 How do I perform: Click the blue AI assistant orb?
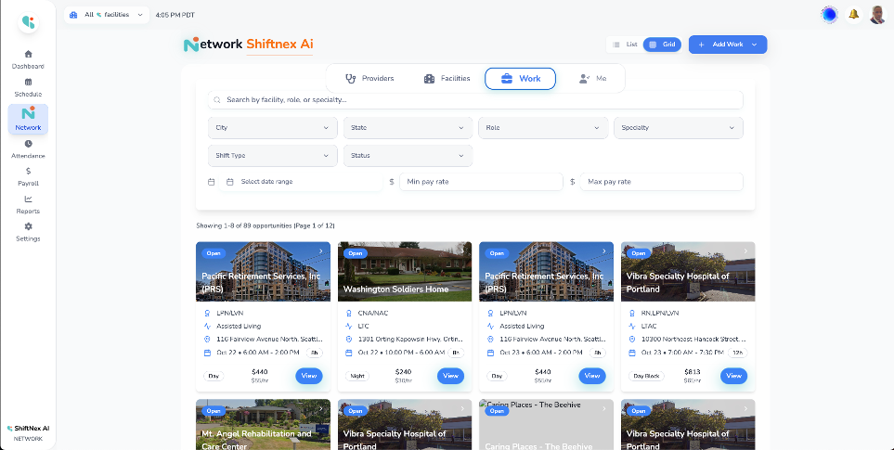pos(829,14)
